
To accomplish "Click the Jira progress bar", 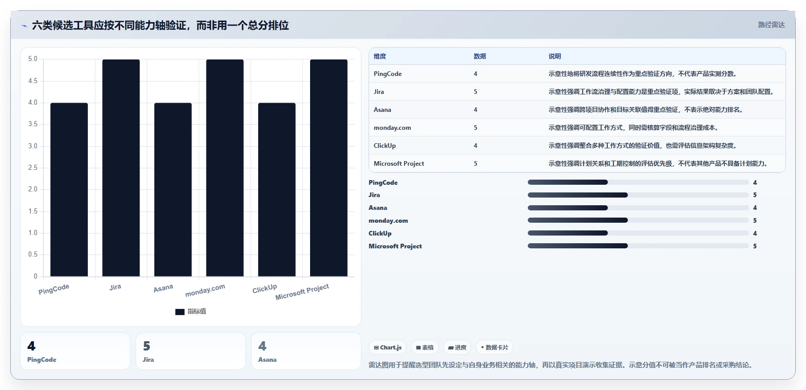I will click(x=638, y=195).
